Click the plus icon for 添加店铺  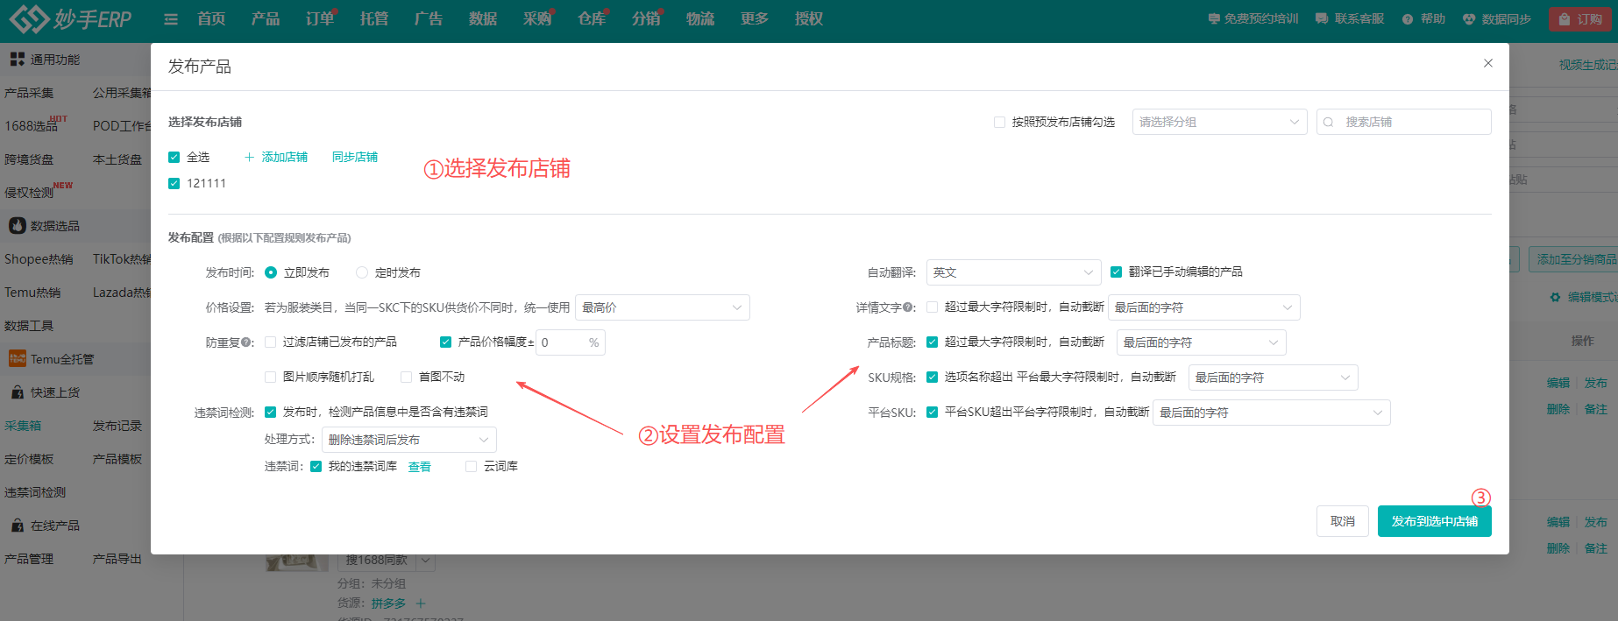pos(249,158)
